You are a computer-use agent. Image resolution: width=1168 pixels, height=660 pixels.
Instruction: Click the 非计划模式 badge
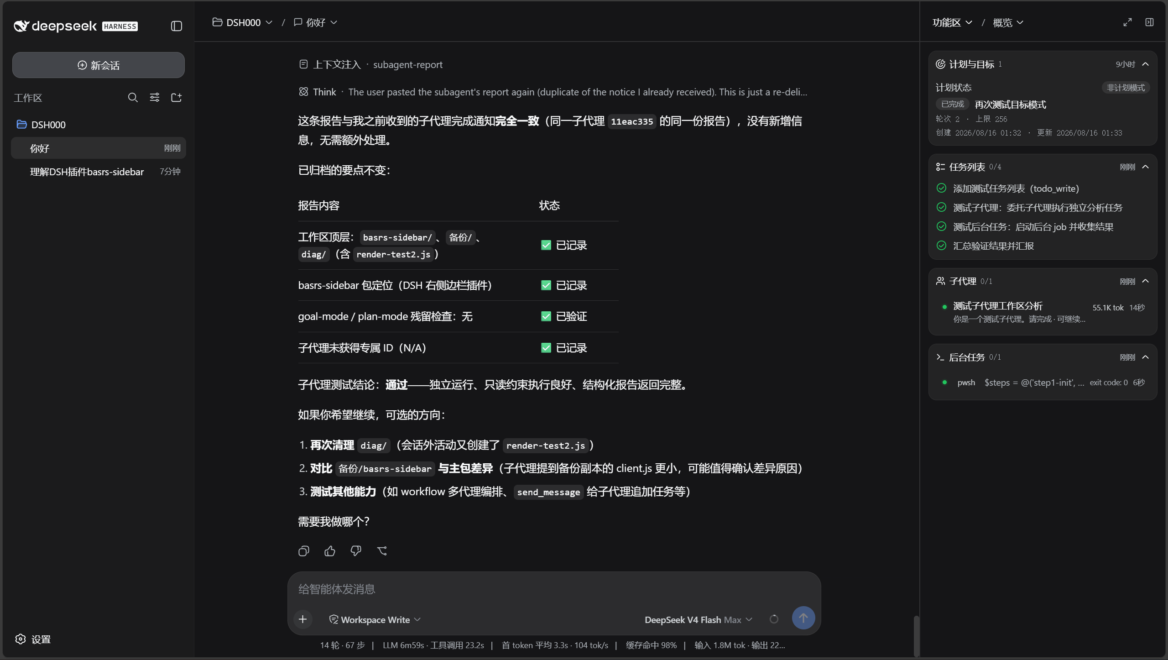[x=1126, y=88]
